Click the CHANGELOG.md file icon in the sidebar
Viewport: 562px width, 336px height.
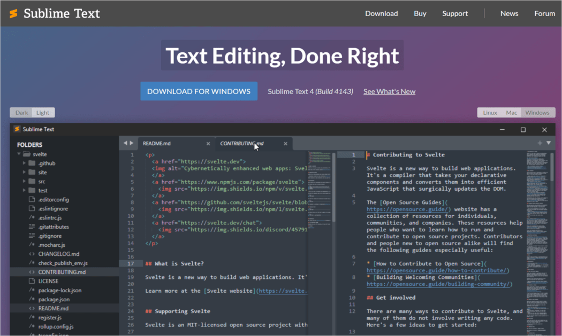pos(31,254)
